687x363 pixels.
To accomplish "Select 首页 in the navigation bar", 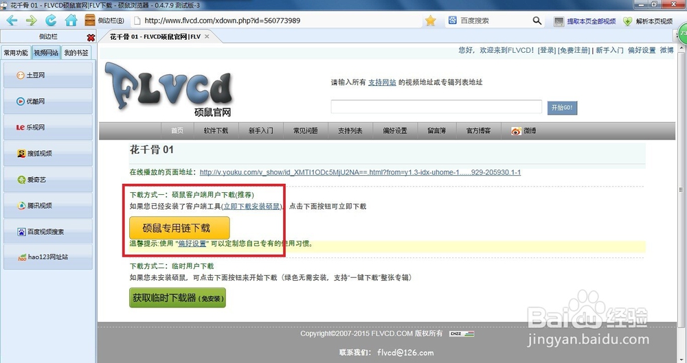I will (x=177, y=130).
